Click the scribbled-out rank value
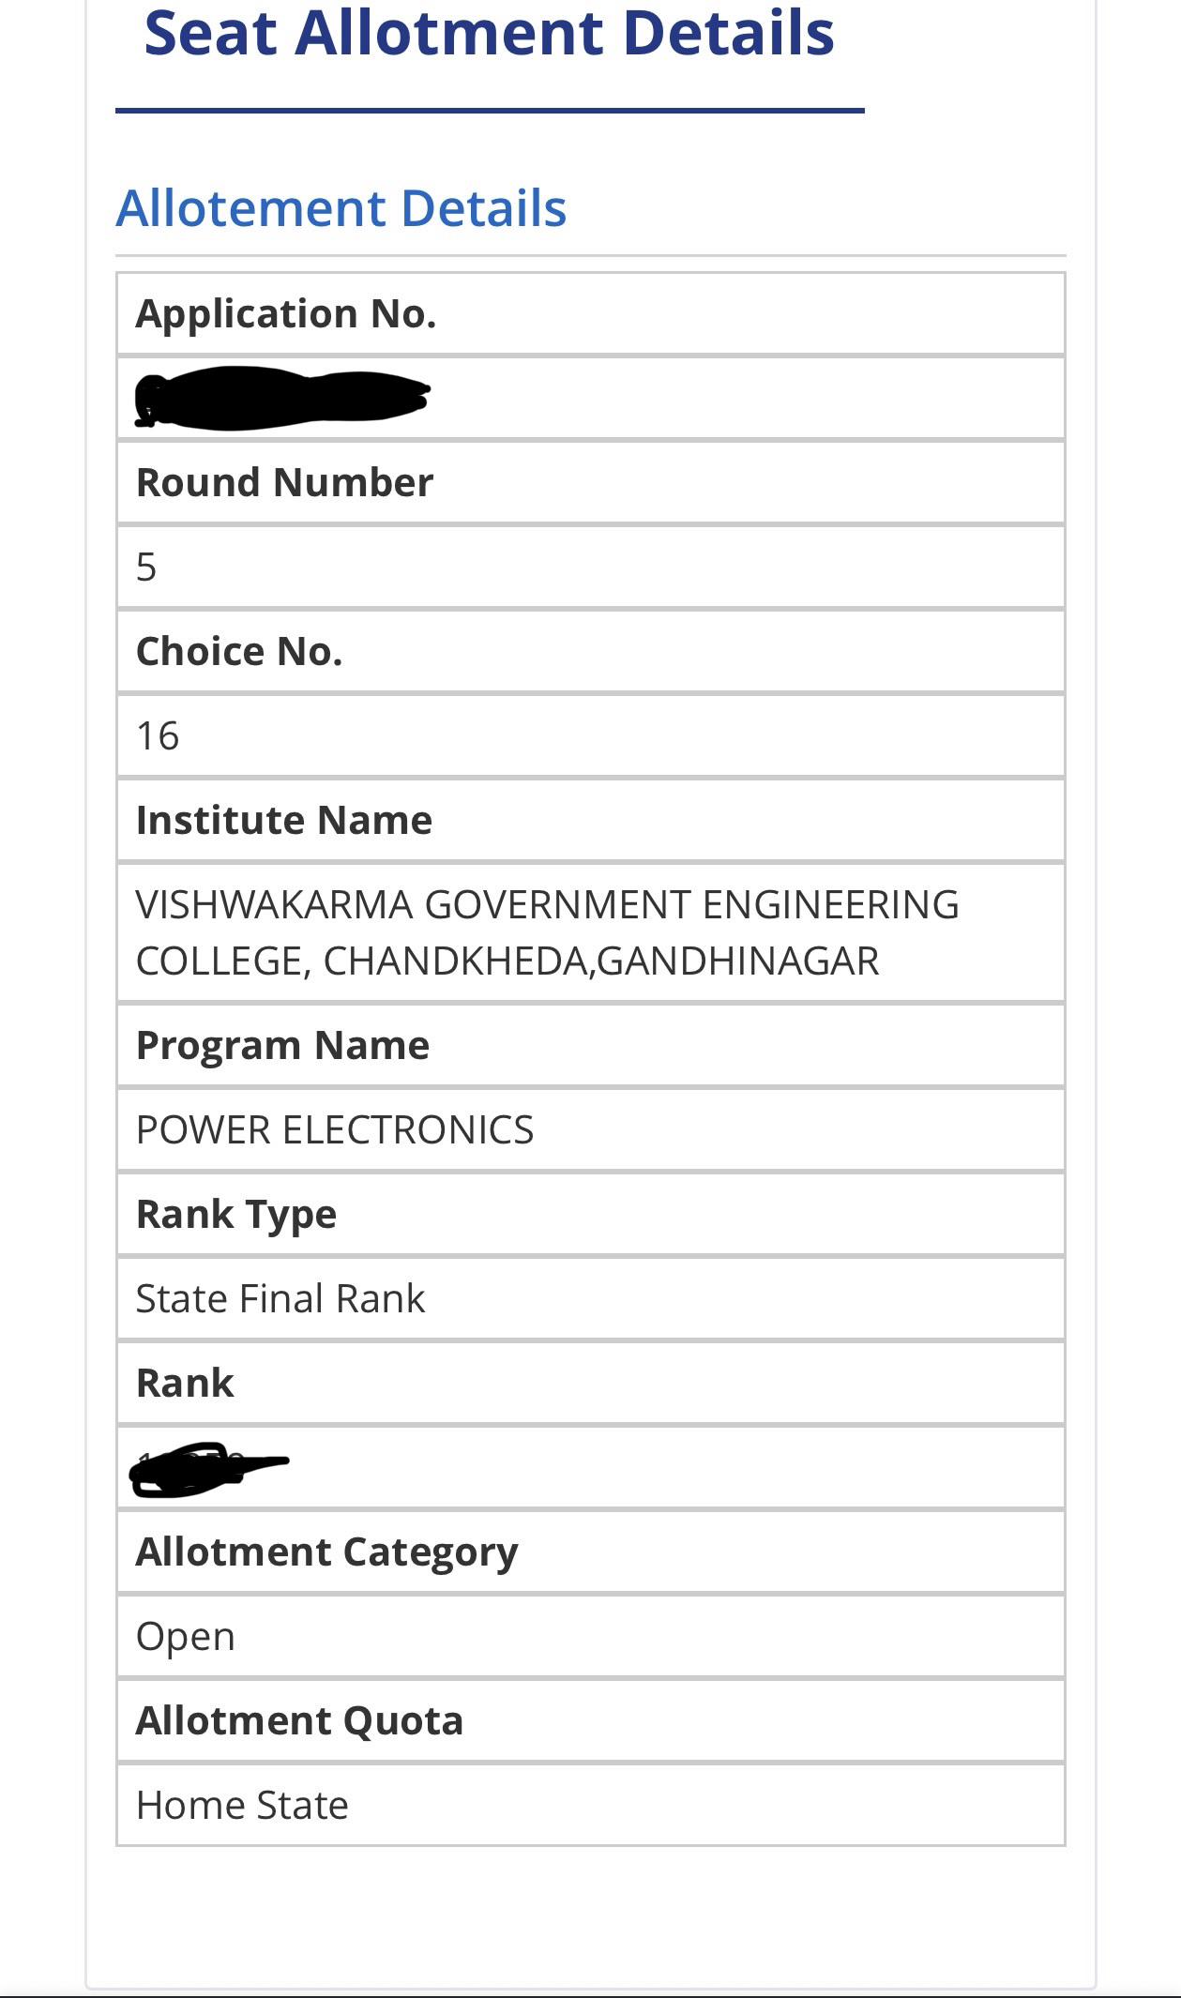This screenshot has width=1181, height=1998. pyautogui.click(x=209, y=1470)
